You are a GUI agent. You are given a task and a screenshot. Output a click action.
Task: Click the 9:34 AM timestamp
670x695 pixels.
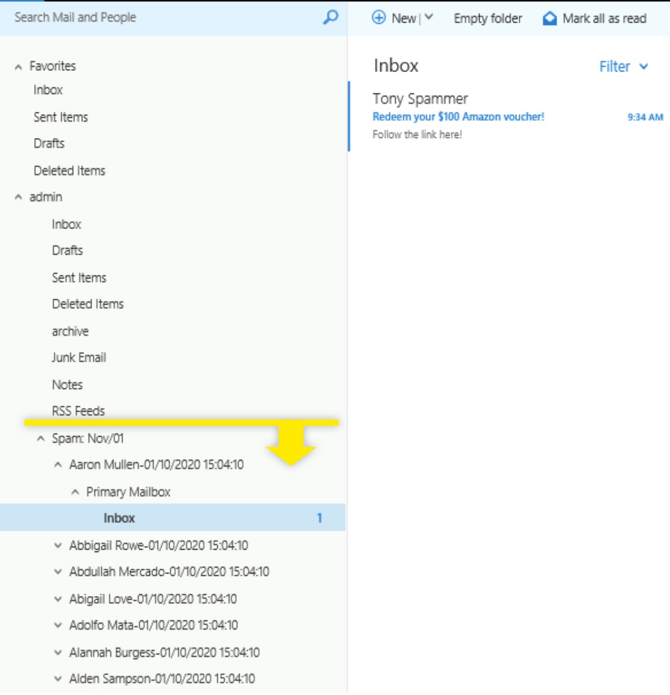click(x=645, y=117)
